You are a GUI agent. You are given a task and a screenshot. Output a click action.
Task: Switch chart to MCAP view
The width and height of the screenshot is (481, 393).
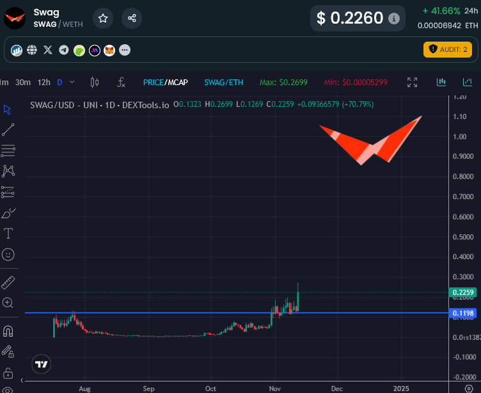pos(178,83)
